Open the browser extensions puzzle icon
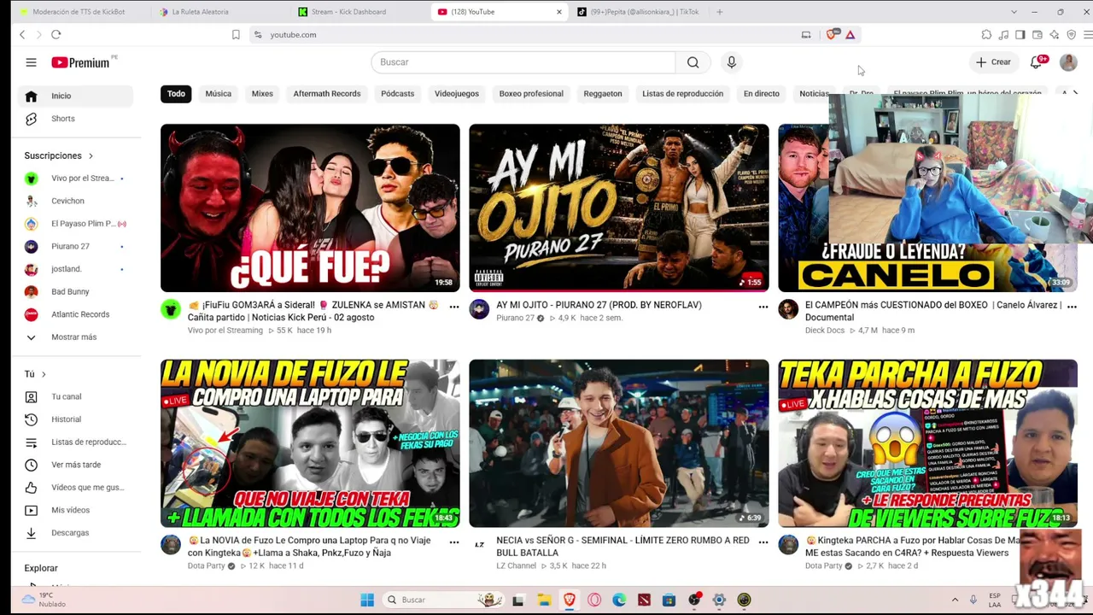This screenshot has width=1093, height=615. coord(986,35)
